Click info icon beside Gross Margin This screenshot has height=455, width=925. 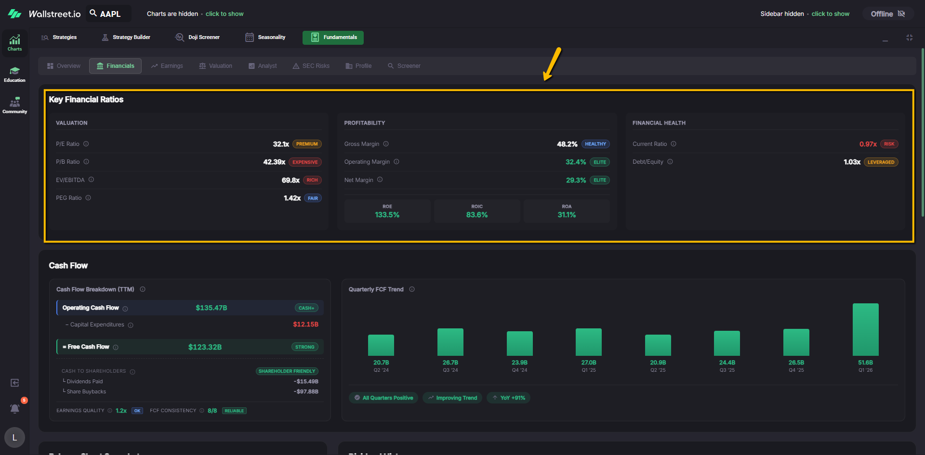pos(386,144)
